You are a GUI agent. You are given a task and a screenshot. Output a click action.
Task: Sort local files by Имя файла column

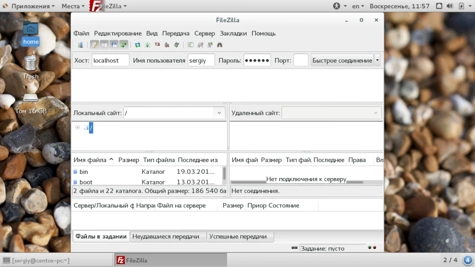point(93,160)
